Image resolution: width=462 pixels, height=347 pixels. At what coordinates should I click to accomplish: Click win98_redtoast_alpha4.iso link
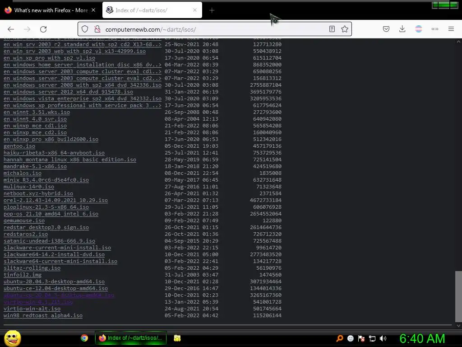click(43, 316)
